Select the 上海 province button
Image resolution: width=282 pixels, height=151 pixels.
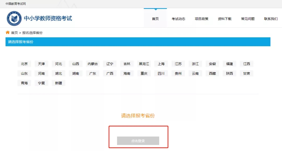[x=161, y=64]
